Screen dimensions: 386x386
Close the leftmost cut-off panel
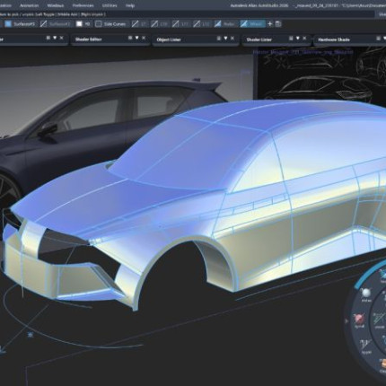click(x=62, y=38)
